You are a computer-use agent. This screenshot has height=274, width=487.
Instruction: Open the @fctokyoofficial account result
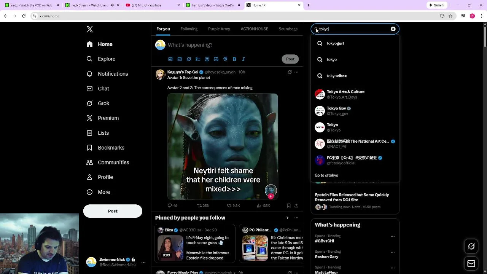(355, 160)
